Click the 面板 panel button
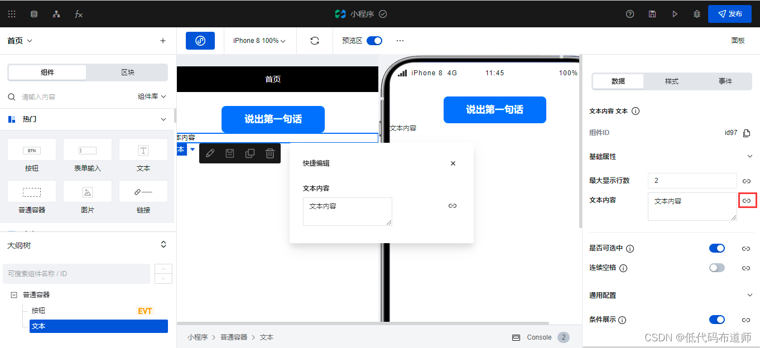Screen dimensions: 760x348 (x=738, y=41)
